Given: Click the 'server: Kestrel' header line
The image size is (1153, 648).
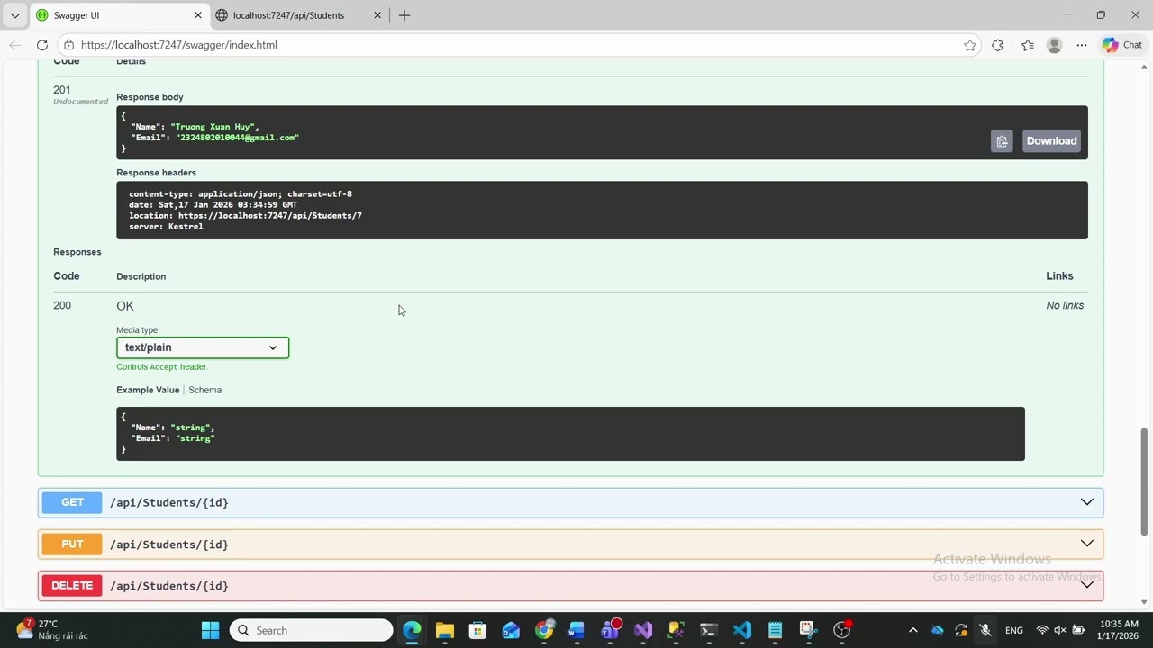Looking at the screenshot, I should pos(166,227).
